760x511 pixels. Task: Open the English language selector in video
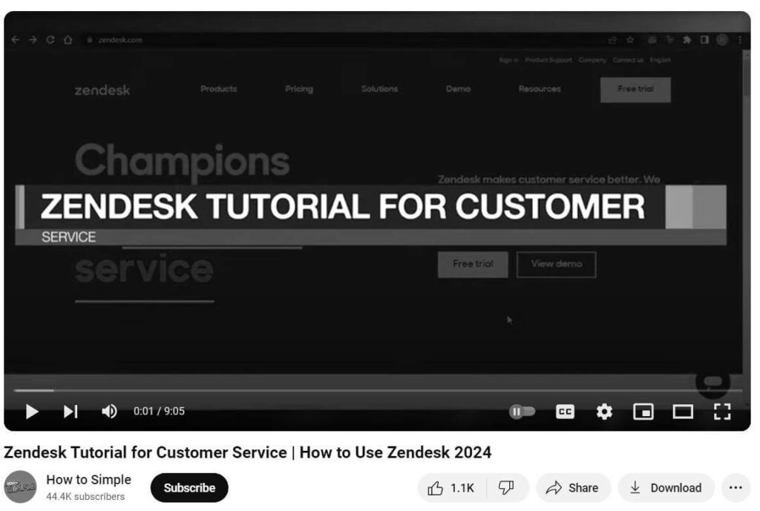[x=660, y=60]
